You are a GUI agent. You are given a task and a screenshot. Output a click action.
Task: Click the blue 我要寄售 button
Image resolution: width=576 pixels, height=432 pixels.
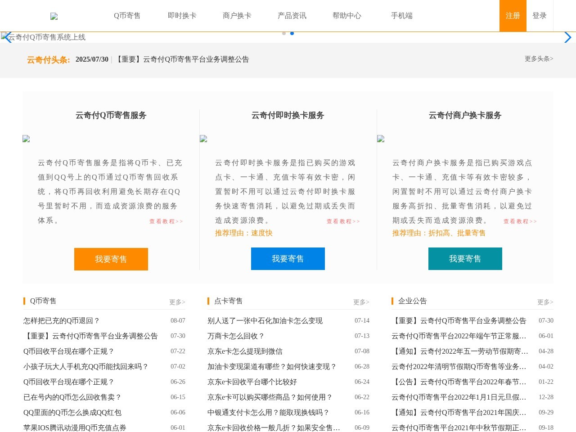[288, 258]
